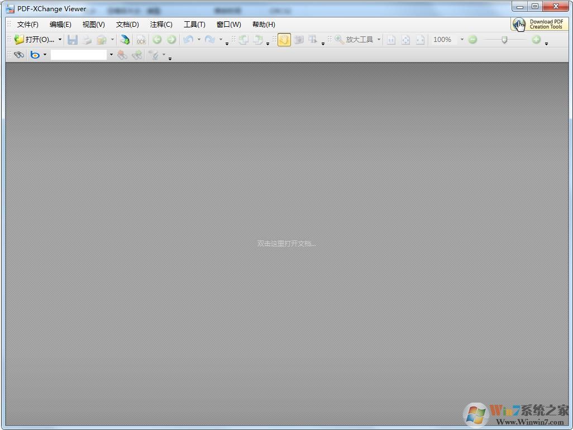
Task: Click the Bing search icon
Action: (35, 54)
